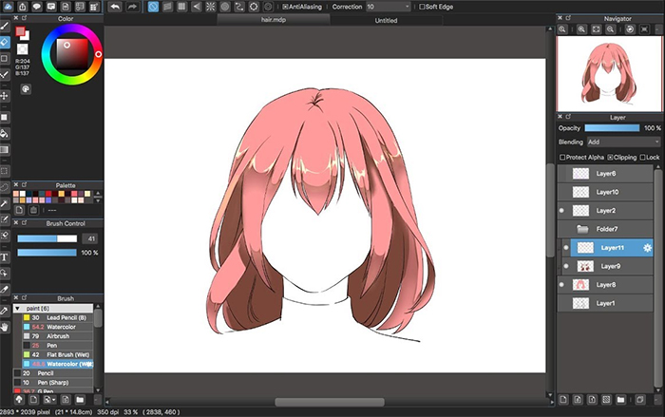Select the Text tool

coord(5,257)
